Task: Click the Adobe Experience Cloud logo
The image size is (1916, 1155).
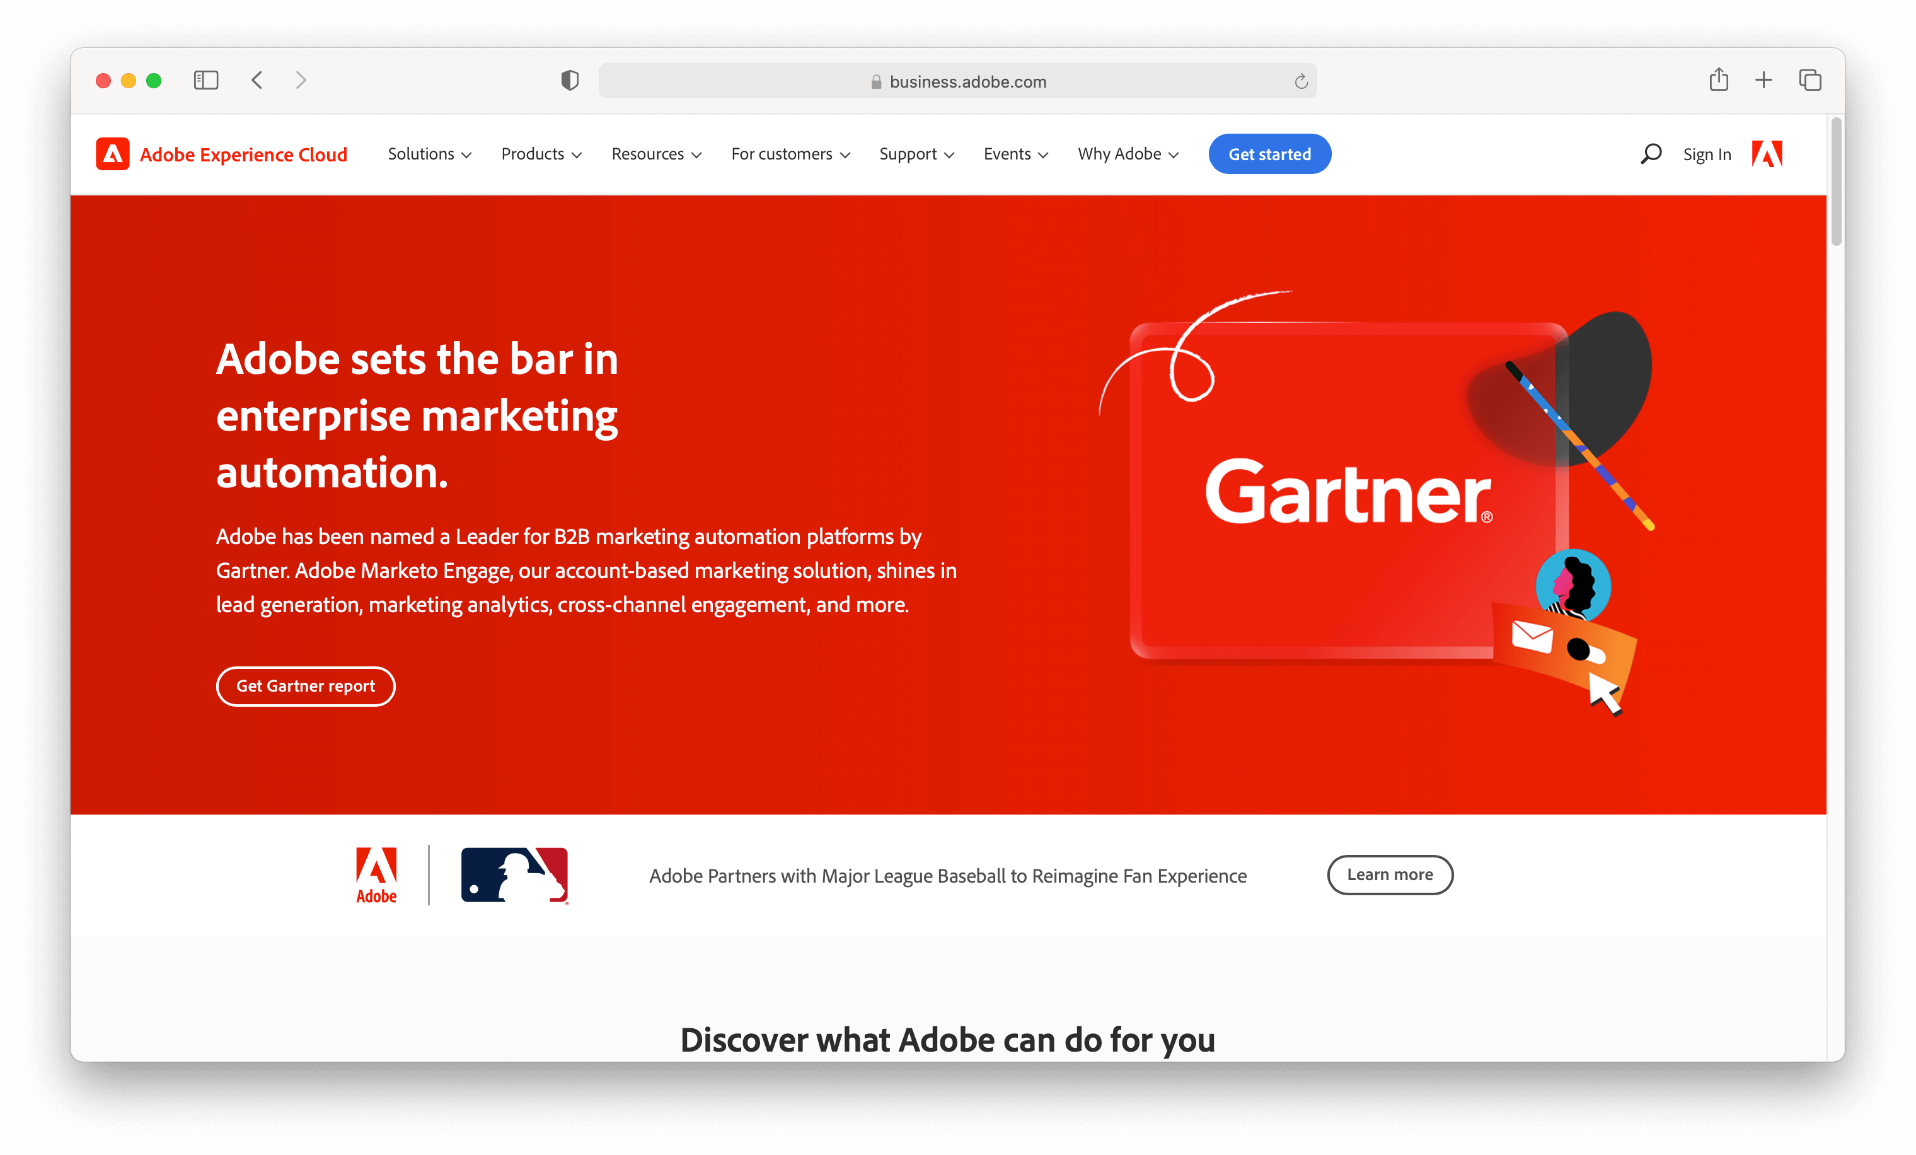Action: pyautogui.click(x=222, y=154)
